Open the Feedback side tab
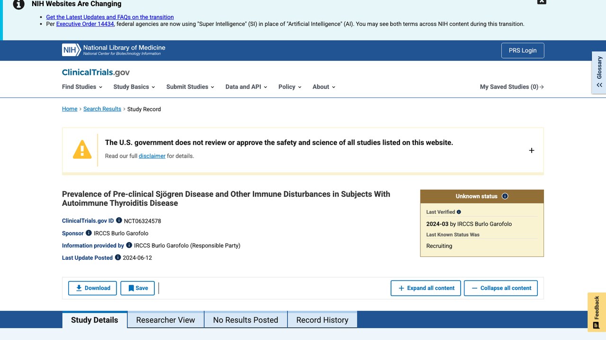606x340 pixels. pyautogui.click(x=597, y=312)
